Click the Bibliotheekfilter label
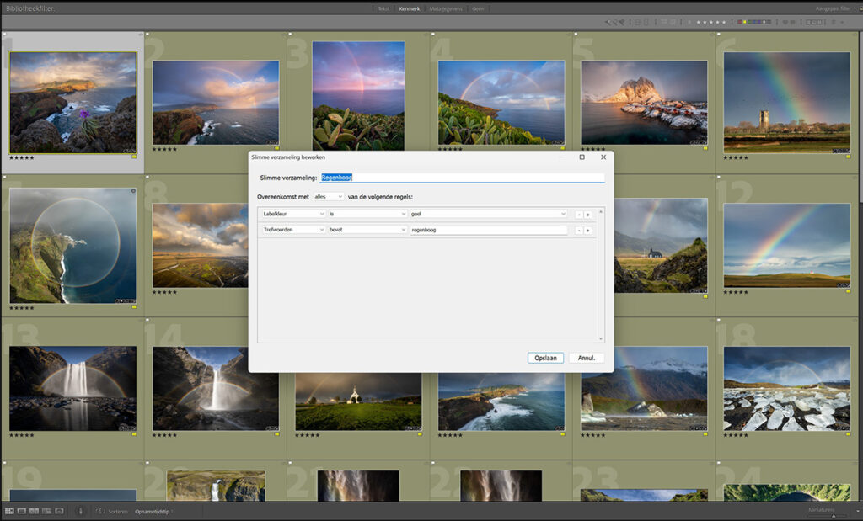 tap(30, 8)
